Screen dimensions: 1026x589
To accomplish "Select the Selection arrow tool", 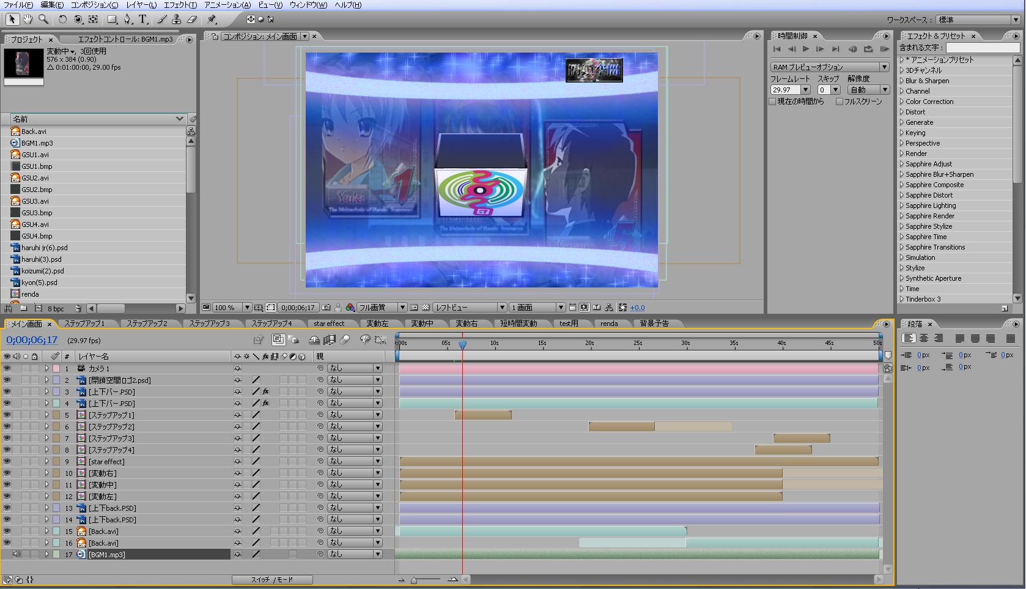I will click(x=12, y=20).
